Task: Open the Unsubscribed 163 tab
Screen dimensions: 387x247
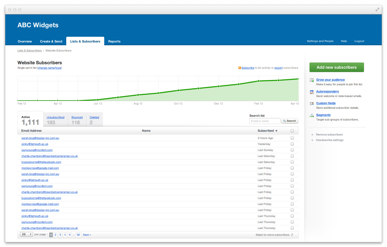Action: coord(55,120)
